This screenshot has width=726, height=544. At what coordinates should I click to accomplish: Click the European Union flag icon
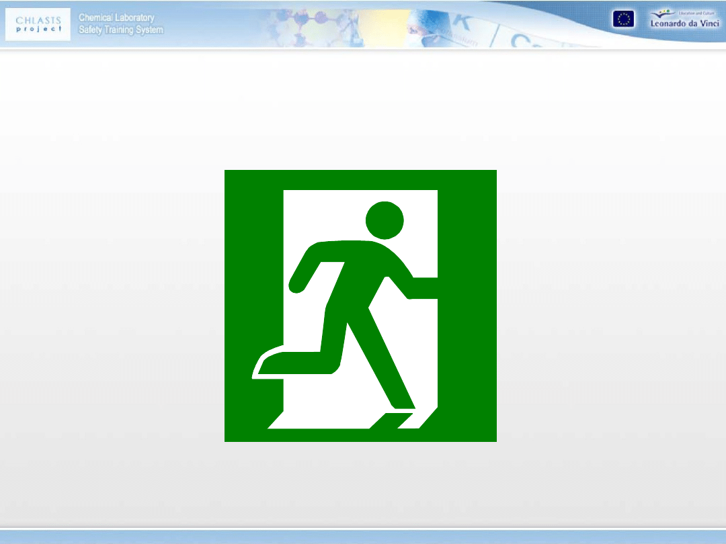point(622,19)
